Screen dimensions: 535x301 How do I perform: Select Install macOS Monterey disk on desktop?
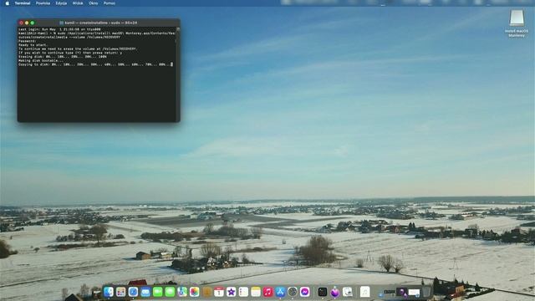517,23
